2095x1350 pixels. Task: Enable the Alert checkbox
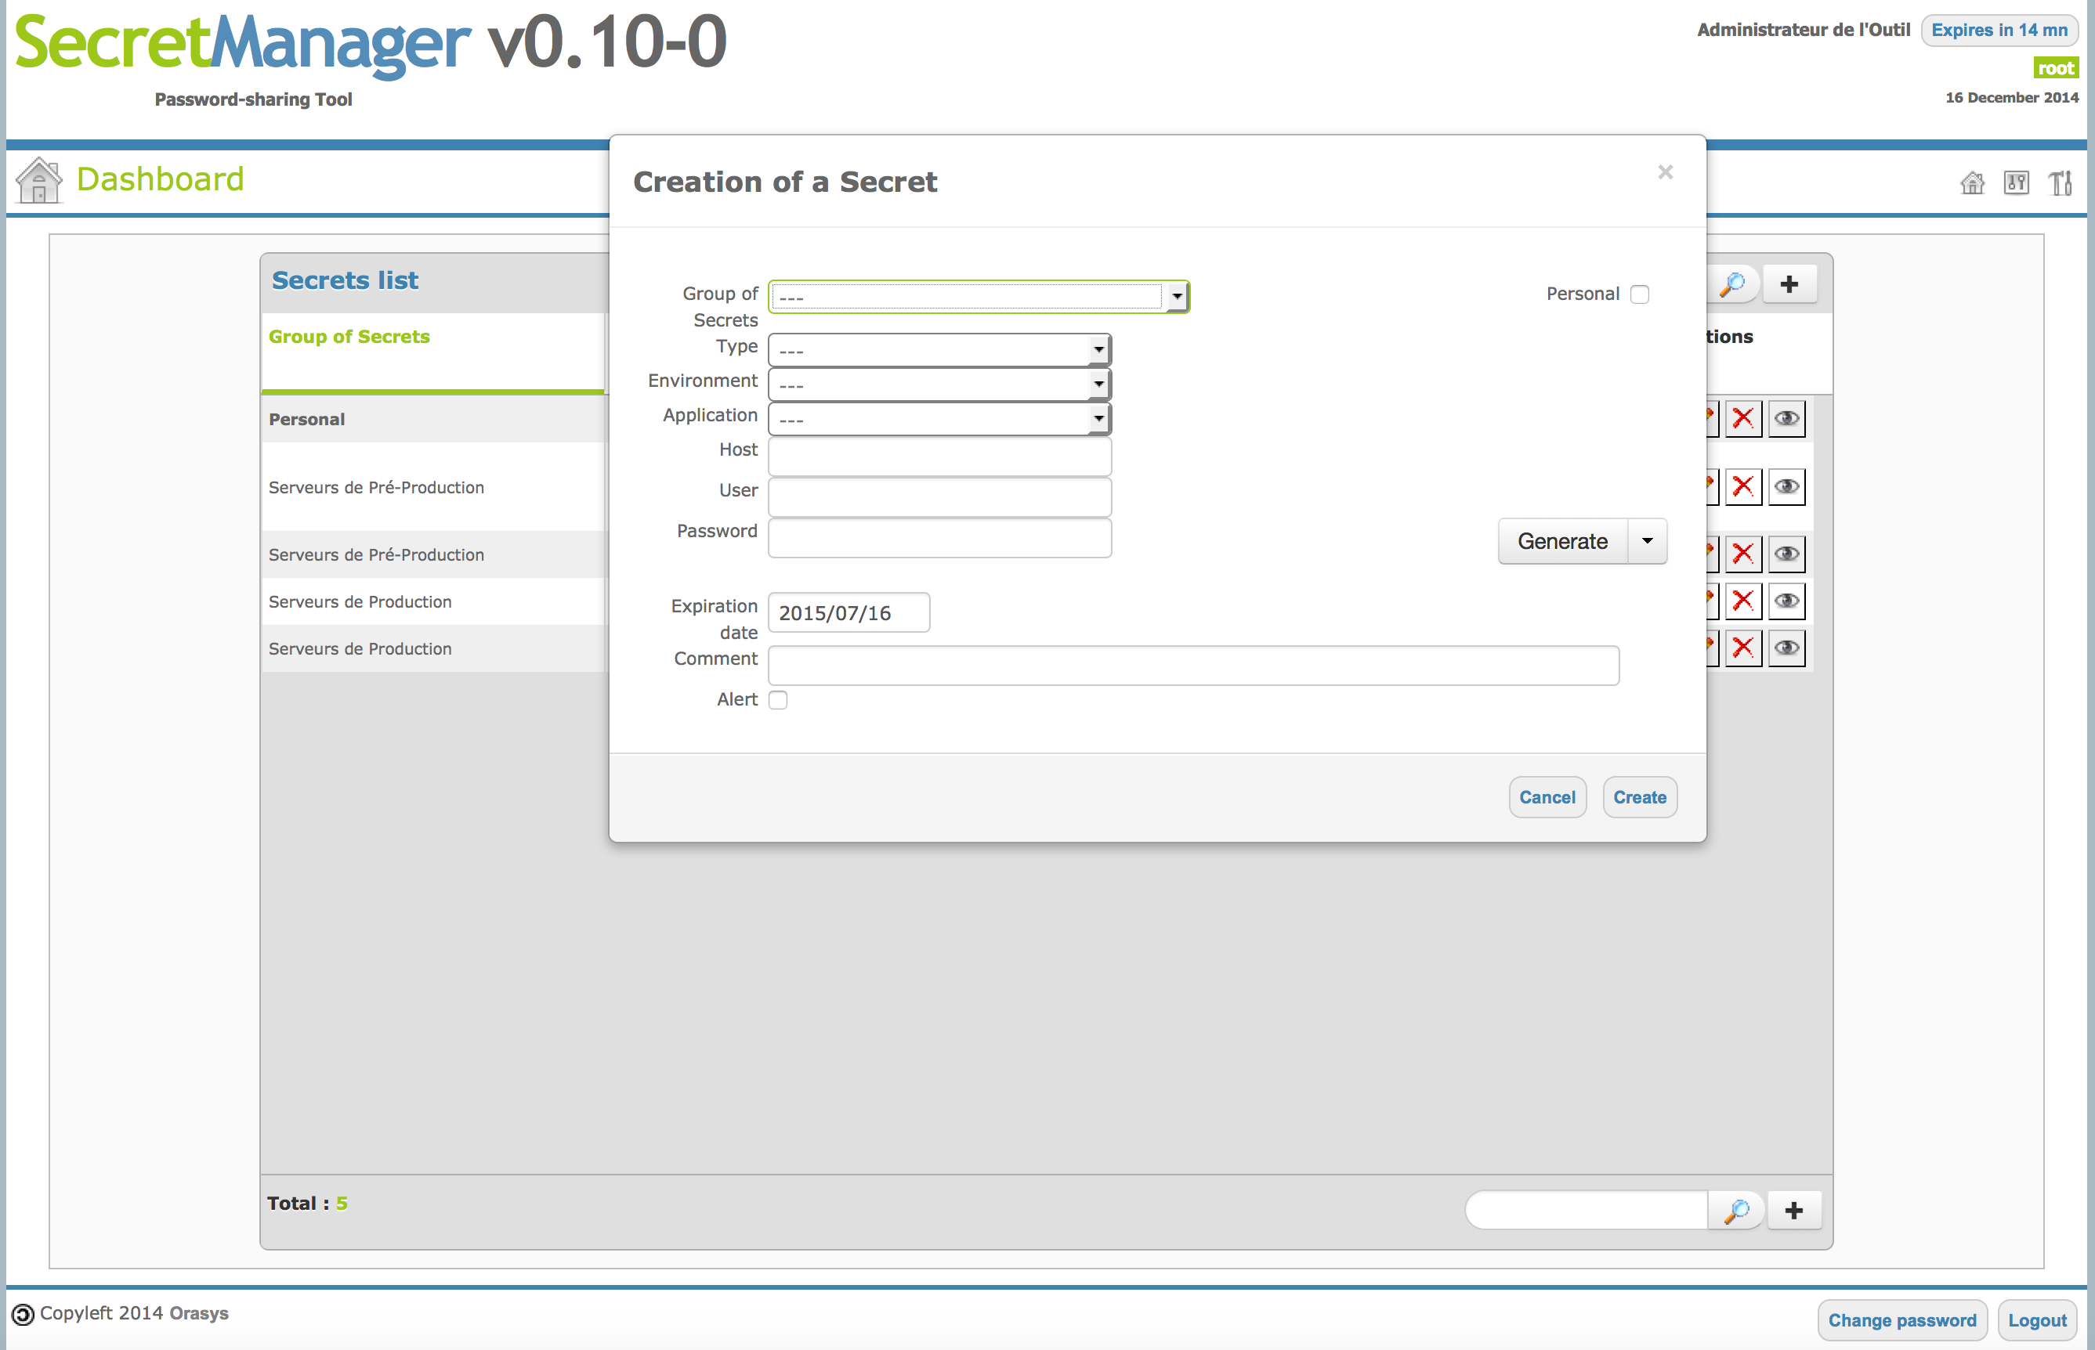pyautogui.click(x=778, y=699)
